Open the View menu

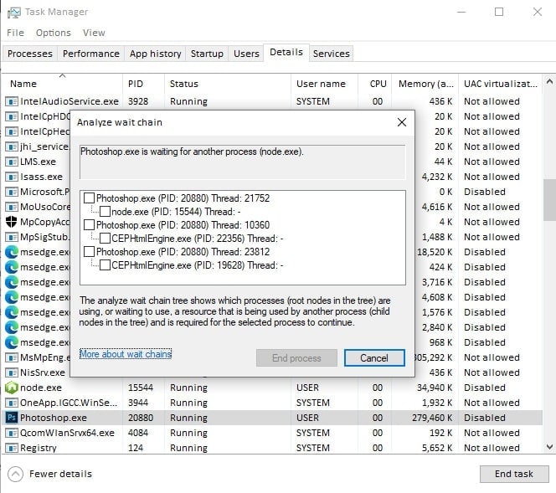point(94,33)
